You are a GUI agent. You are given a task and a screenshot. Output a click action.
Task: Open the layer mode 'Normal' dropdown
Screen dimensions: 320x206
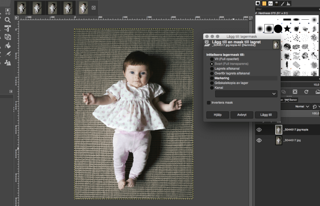point(303,107)
